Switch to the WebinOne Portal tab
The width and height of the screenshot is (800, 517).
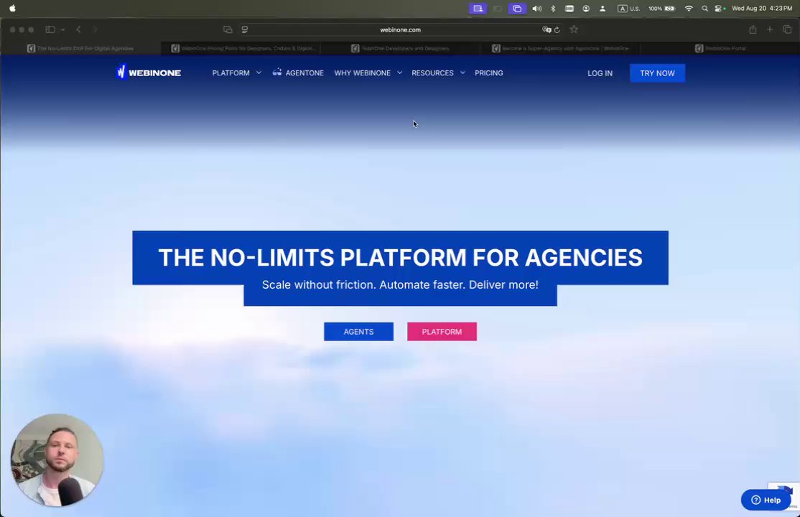pyautogui.click(x=720, y=49)
